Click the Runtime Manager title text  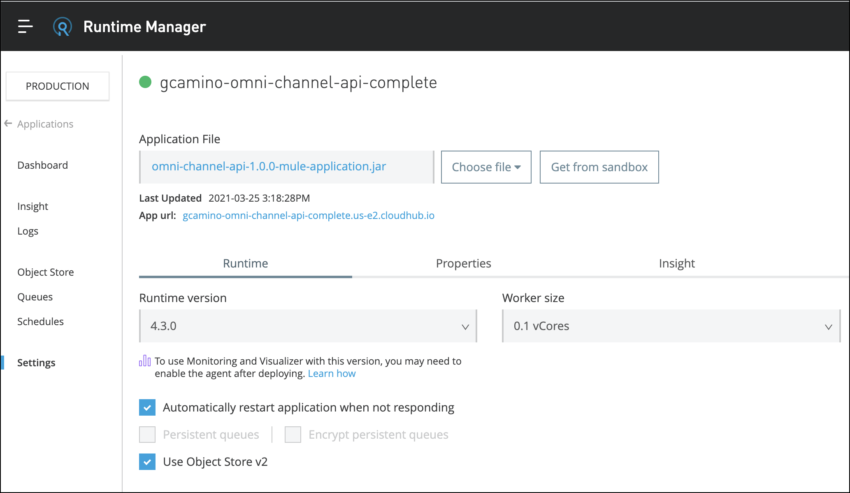(144, 27)
